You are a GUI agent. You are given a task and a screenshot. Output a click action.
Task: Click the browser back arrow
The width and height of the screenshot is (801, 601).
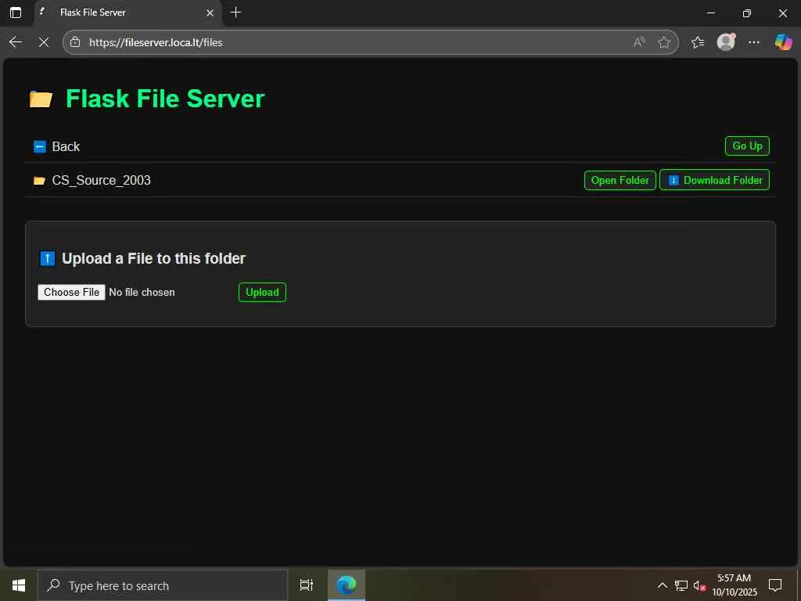tap(16, 42)
